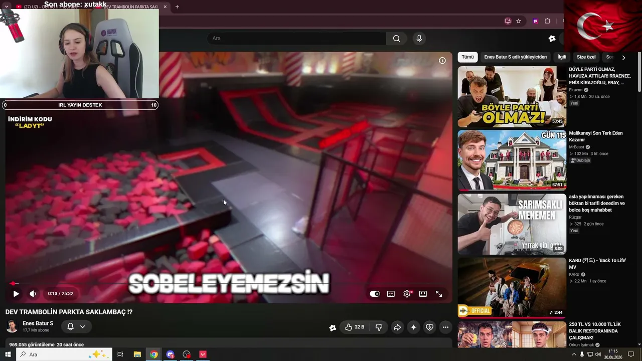
Task: Select the 'Size özel' filter chip
Action: [x=586, y=57]
